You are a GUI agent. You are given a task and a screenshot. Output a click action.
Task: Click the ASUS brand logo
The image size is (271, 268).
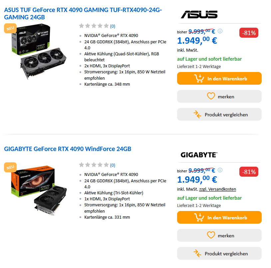(x=199, y=14)
